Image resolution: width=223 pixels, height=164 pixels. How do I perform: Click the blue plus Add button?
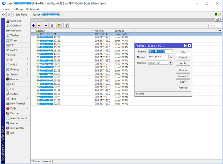click(33, 25)
